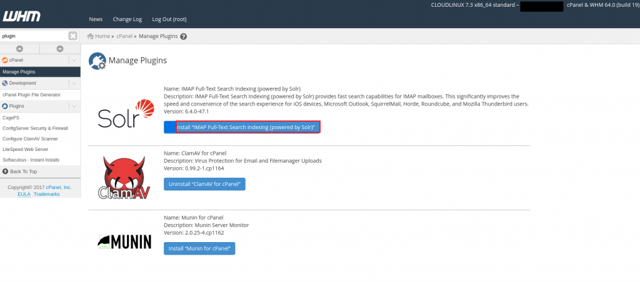The image size is (640, 282).
Task: Click the sidebar collapse-all up arrow
Action: 19,49
